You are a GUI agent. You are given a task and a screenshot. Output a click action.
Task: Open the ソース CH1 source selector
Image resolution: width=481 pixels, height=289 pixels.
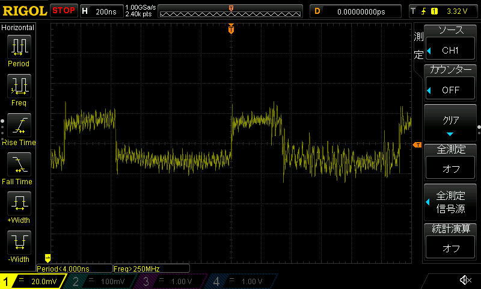[x=450, y=42]
